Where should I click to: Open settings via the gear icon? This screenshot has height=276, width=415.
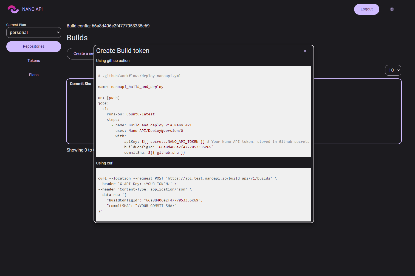[392, 9]
